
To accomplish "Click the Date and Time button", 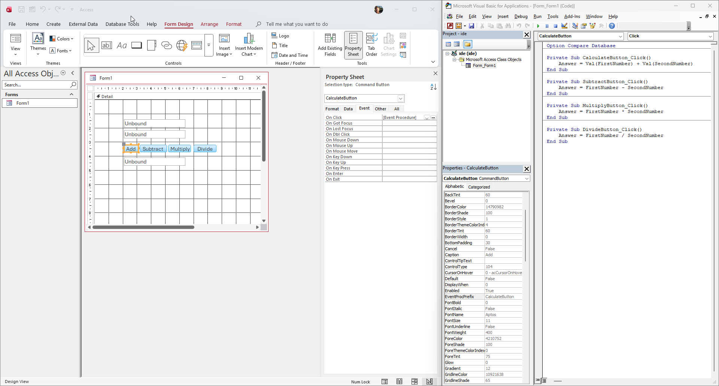I will [290, 55].
